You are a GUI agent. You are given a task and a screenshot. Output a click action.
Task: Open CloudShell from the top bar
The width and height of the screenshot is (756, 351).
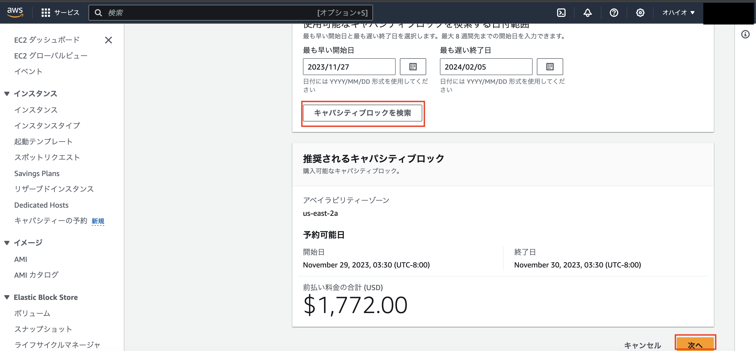pyautogui.click(x=561, y=12)
